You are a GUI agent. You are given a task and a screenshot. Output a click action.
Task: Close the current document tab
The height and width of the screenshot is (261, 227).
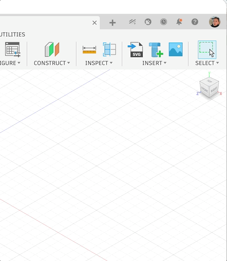tap(95, 23)
